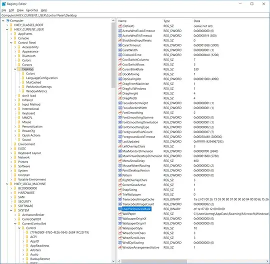Click the ScreenSaveActive string icon
This screenshot has width=270, height=264.
pyautogui.click(x=120, y=185)
